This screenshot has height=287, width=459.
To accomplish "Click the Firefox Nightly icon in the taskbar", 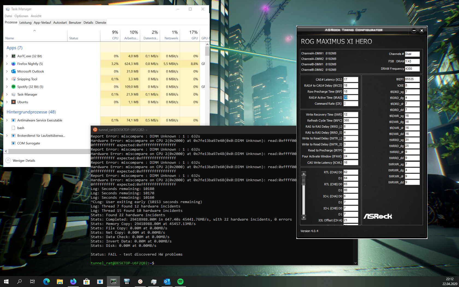I will [73, 282].
